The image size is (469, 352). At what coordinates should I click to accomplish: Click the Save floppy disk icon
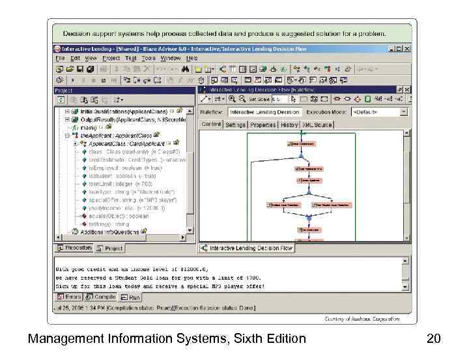[80, 69]
